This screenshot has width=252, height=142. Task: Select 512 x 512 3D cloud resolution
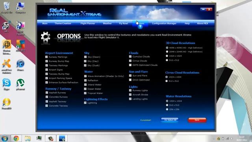[167, 60]
